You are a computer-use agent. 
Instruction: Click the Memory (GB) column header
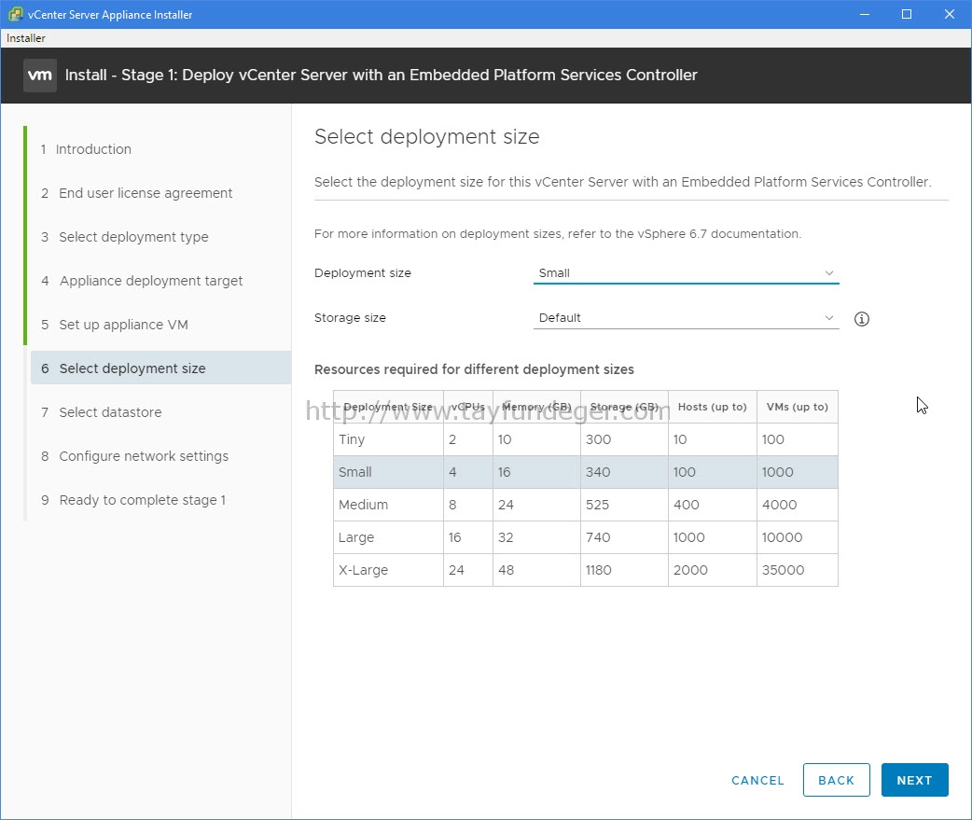tap(536, 407)
